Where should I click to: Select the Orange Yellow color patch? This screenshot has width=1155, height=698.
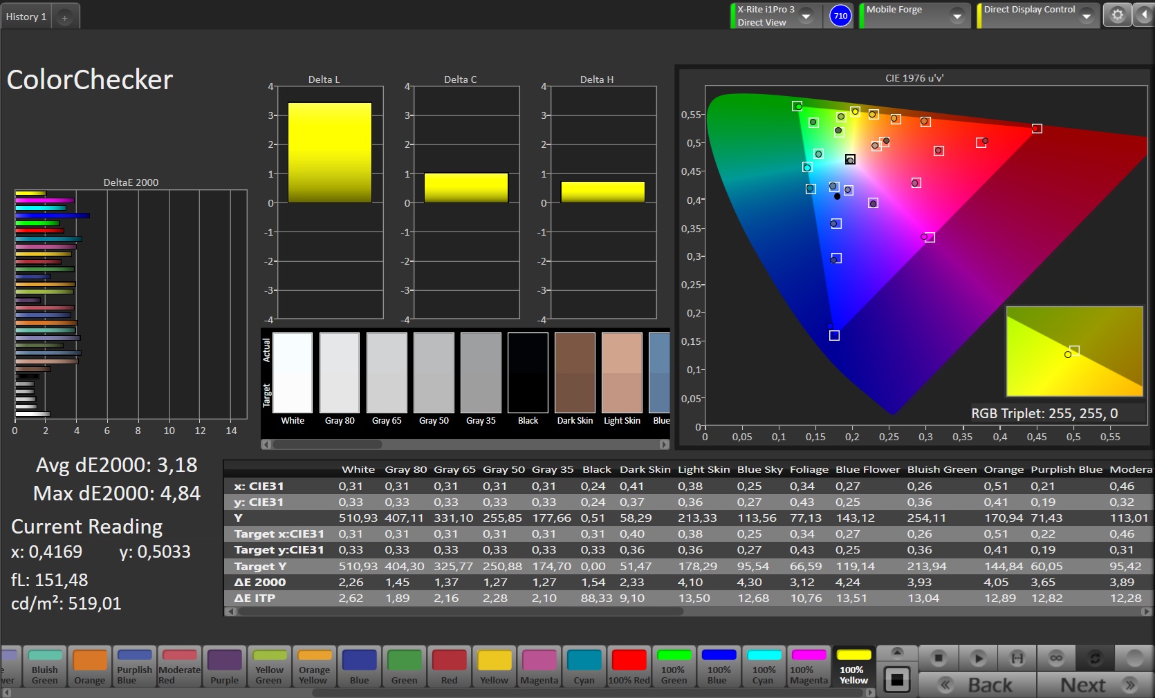click(314, 667)
